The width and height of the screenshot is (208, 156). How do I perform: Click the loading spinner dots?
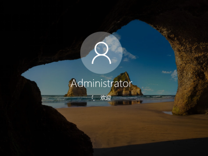(x=93, y=98)
